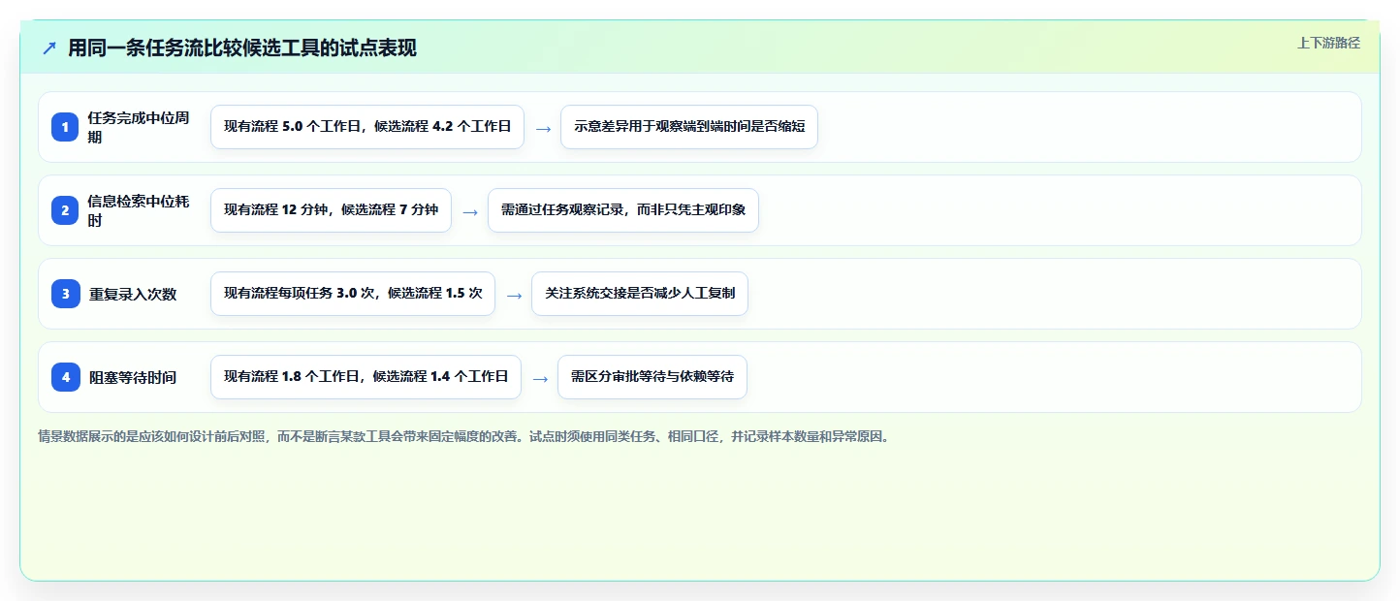Screen dimensions: 1400x601
Task: Click box 需通过任务观察记录，而非只凭主观印象
Action: tap(623, 210)
